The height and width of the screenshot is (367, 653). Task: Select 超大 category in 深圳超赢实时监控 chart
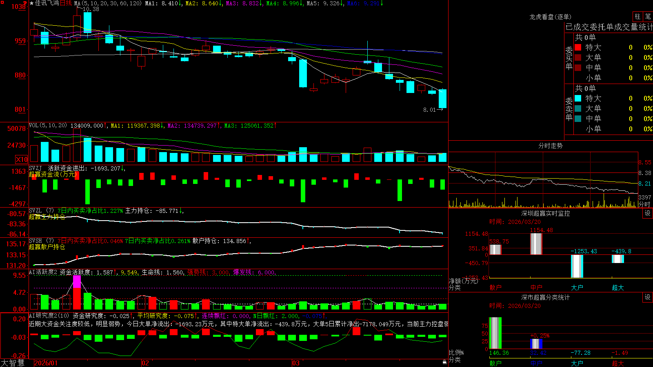tap(618, 287)
